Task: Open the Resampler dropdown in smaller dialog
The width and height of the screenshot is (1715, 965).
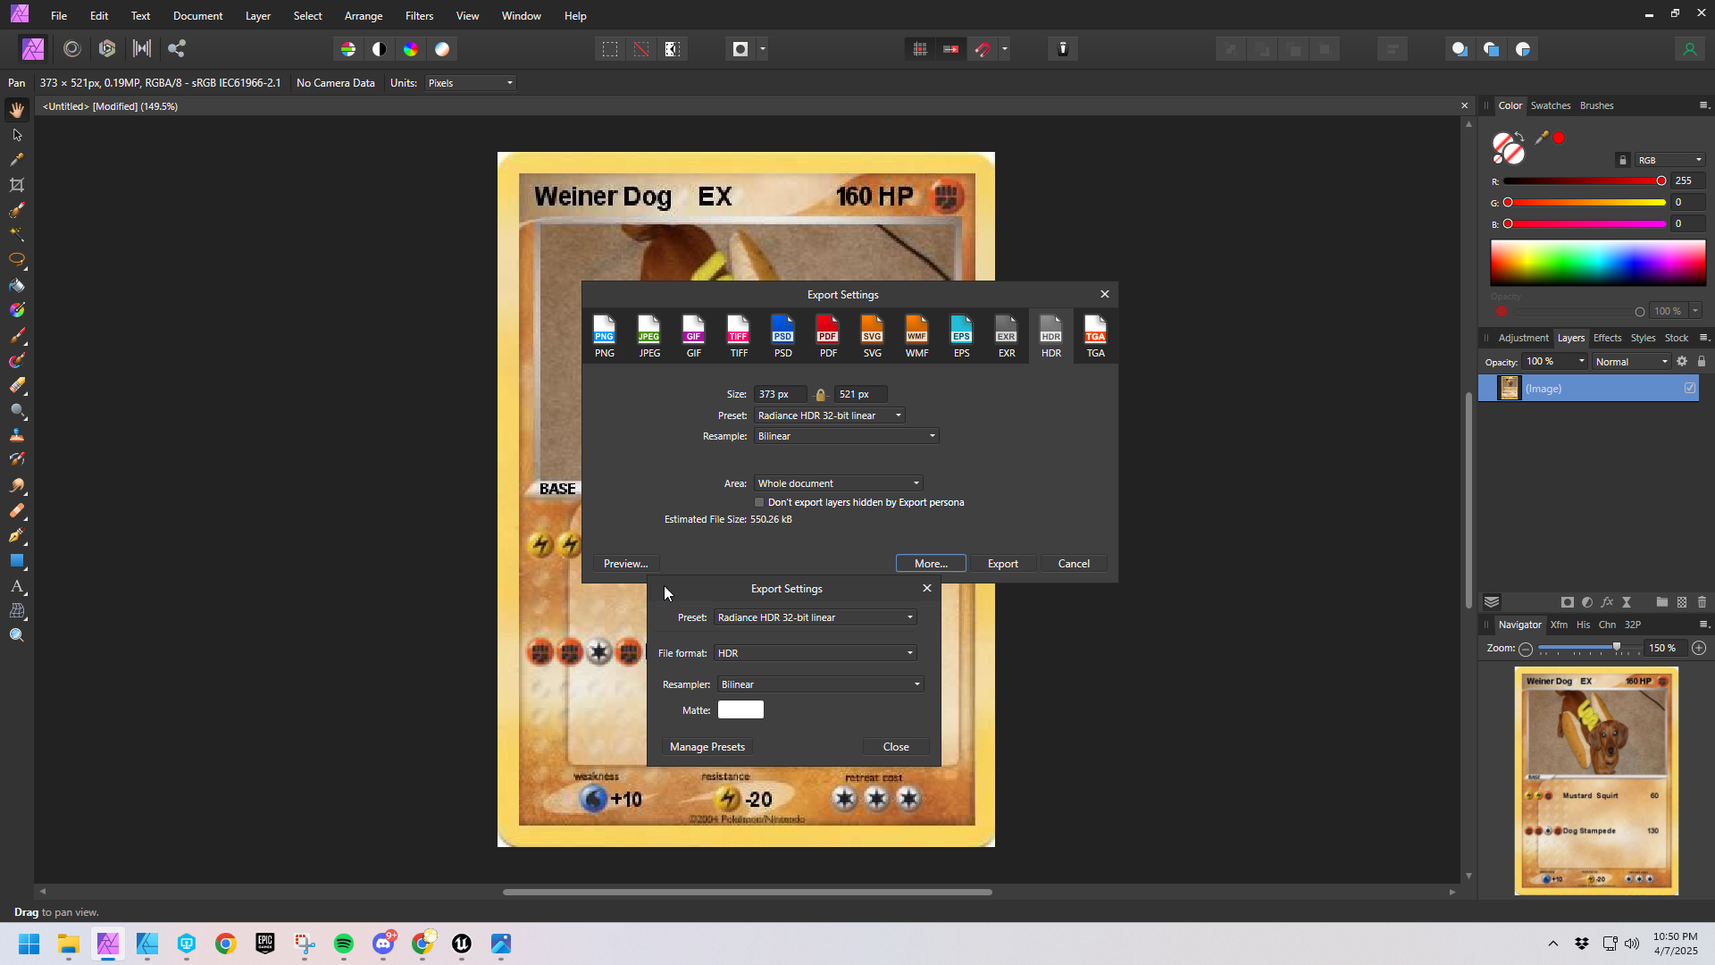Action: 820,684
